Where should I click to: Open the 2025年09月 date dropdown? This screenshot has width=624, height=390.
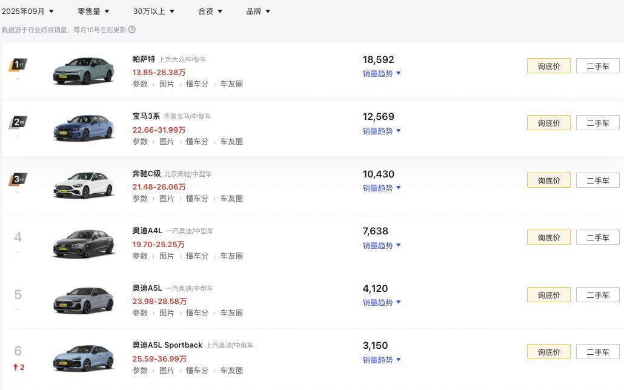point(28,11)
